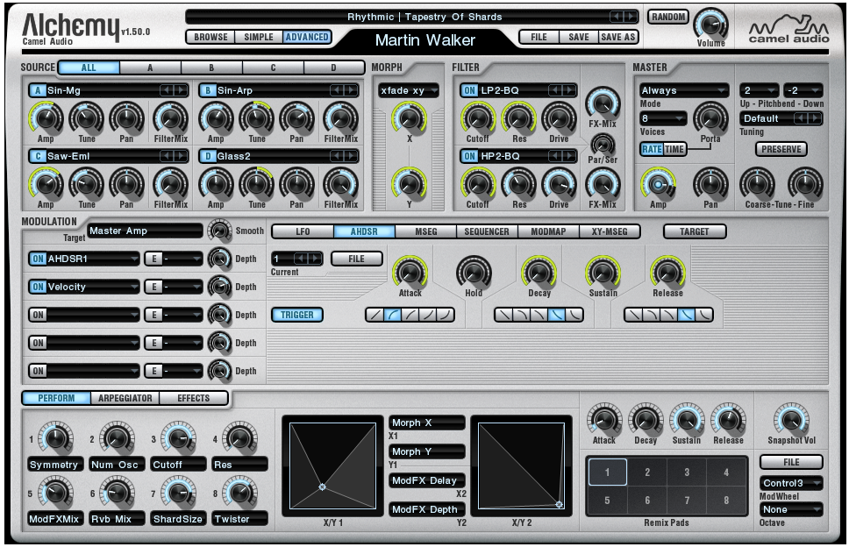The image size is (849, 547).
Task: Open the xfade xy morph mode dropdown
Action: (x=407, y=90)
